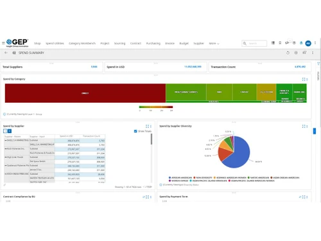Click the dashboard icon beside the Spend Summary title
Image resolution: width=321 pixels, height=241 pixels.
[14, 53]
